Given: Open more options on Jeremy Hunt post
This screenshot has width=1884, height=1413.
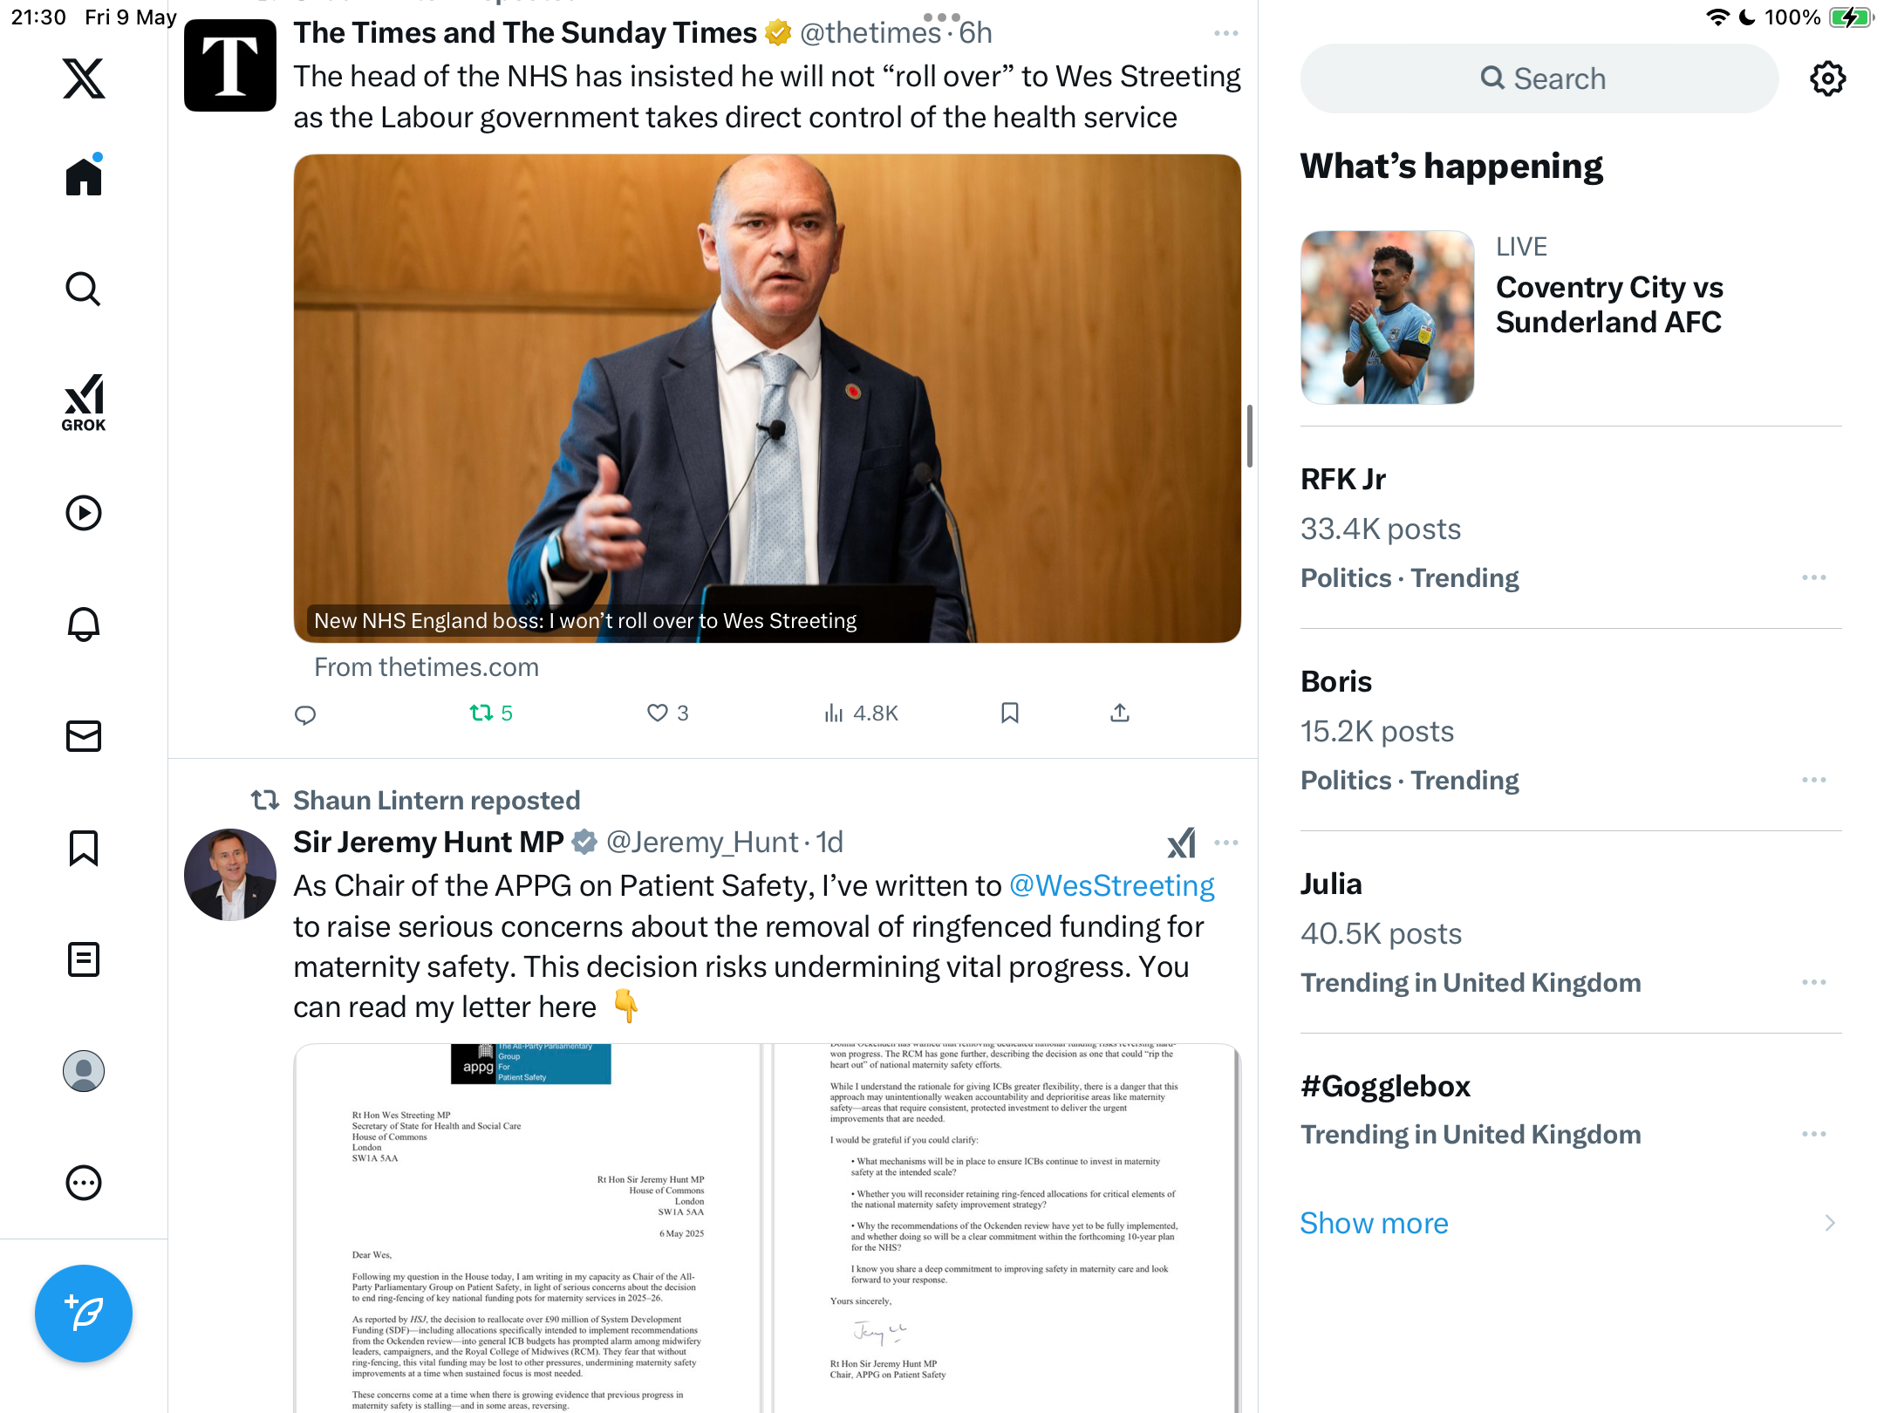Looking at the screenshot, I should click(x=1226, y=843).
